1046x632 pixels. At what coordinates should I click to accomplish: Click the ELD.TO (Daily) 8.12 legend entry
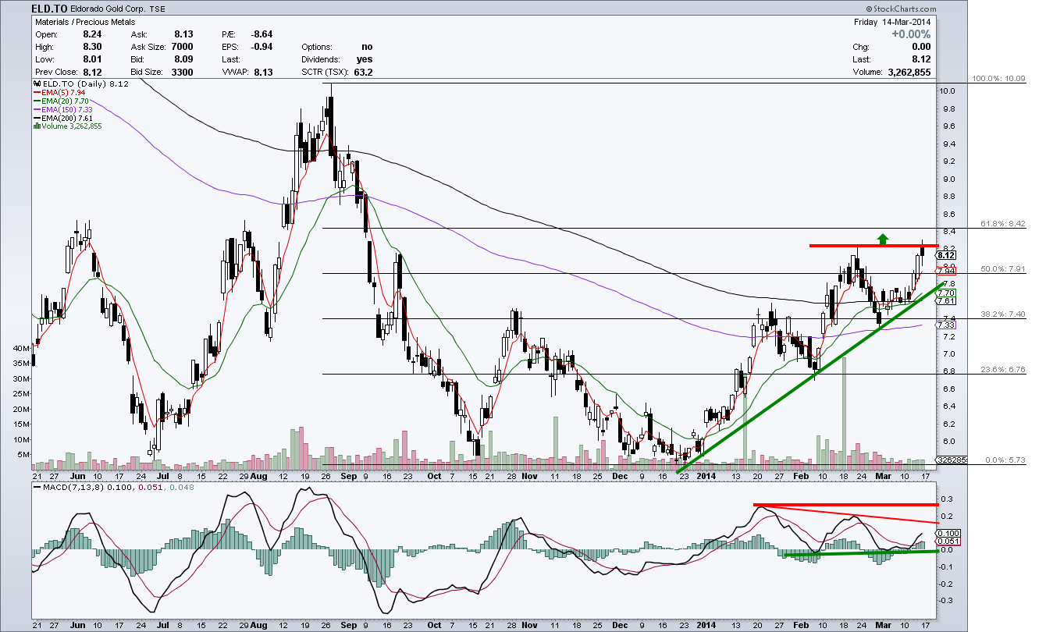[80, 83]
